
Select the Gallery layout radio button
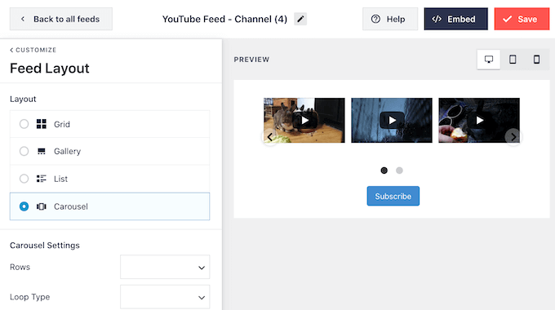point(24,151)
